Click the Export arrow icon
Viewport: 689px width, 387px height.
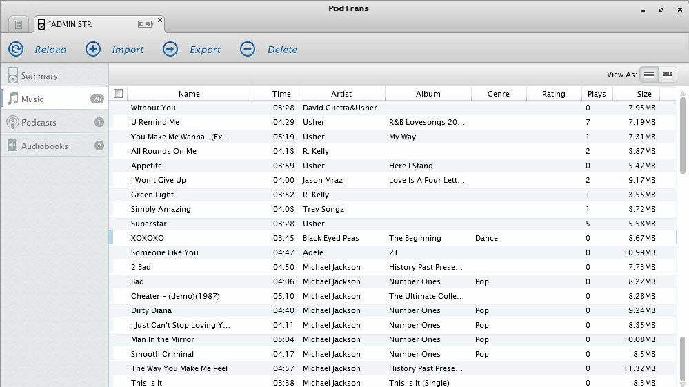170,49
